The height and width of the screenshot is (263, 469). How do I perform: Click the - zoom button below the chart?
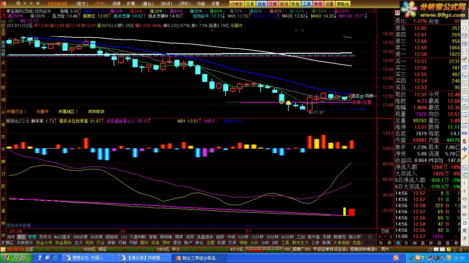(385, 237)
